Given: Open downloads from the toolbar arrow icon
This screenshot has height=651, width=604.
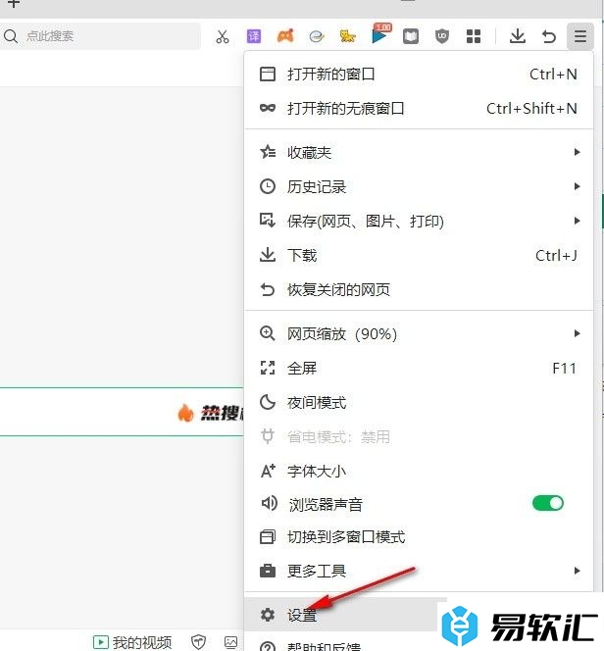Looking at the screenshot, I should (x=518, y=36).
